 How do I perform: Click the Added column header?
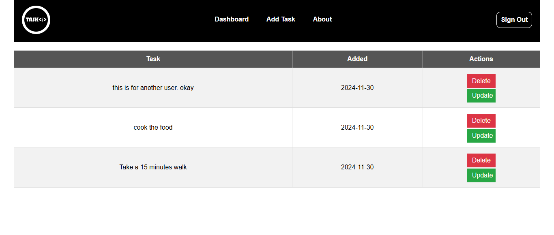coord(357,59)
